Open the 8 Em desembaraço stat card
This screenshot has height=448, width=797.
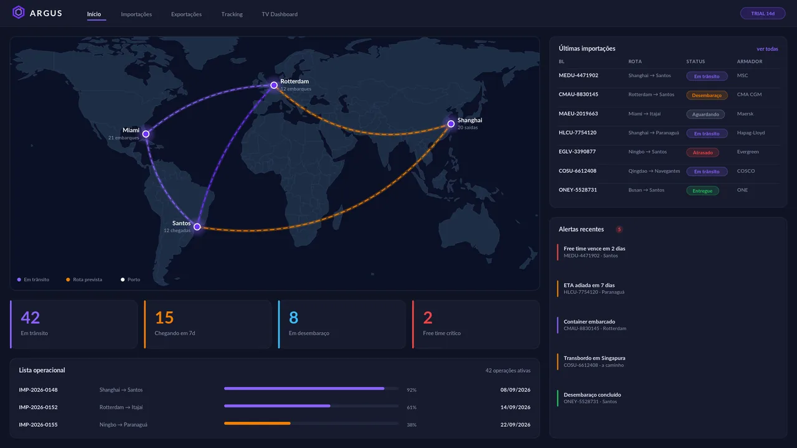tap(342, 324)
